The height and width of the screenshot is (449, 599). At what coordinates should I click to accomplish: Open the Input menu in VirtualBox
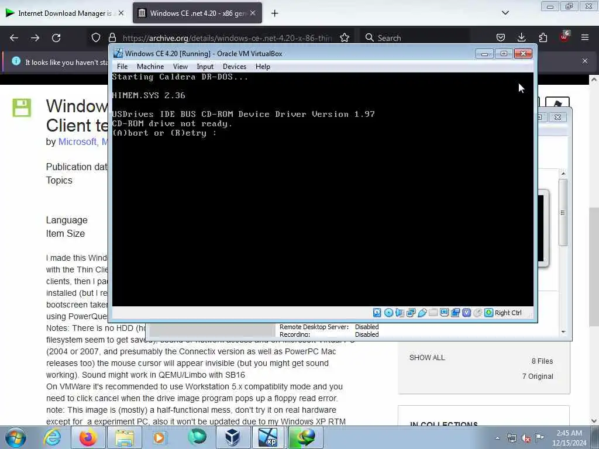coord(205,67)
